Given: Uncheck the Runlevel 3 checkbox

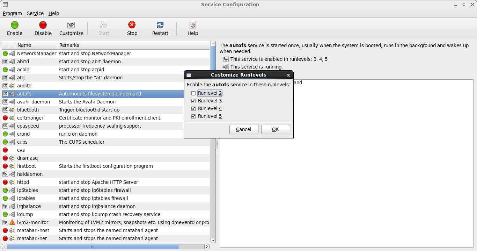Looking at the screenshot, I should pos(193,101).
